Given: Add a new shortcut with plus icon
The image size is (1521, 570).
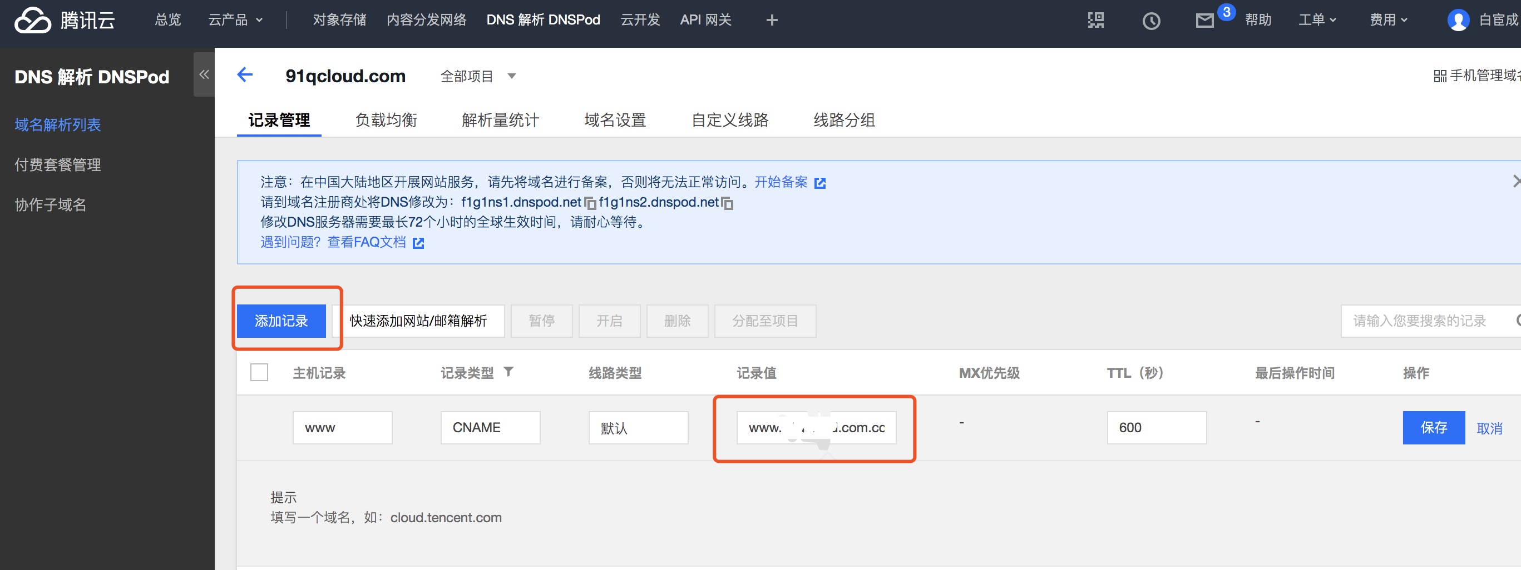Looking at the screenshot, I should pos(772,21).
